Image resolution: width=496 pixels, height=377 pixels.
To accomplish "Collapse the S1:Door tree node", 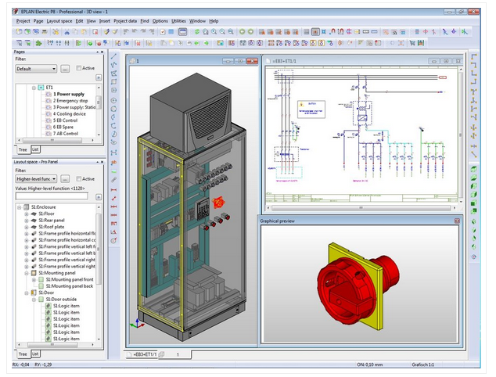I will tap(27, 293).
